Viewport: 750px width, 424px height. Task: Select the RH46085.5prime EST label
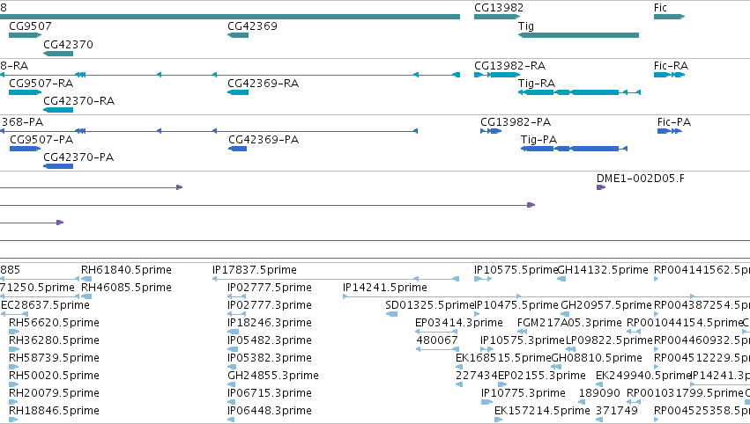pos(126,288)
